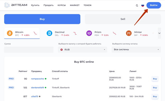The width and height of the screenshot is (165, 101).
Task: Click the Bitcoin 4.88% change value
Action: pyautogui.click(x=27, y=35)
